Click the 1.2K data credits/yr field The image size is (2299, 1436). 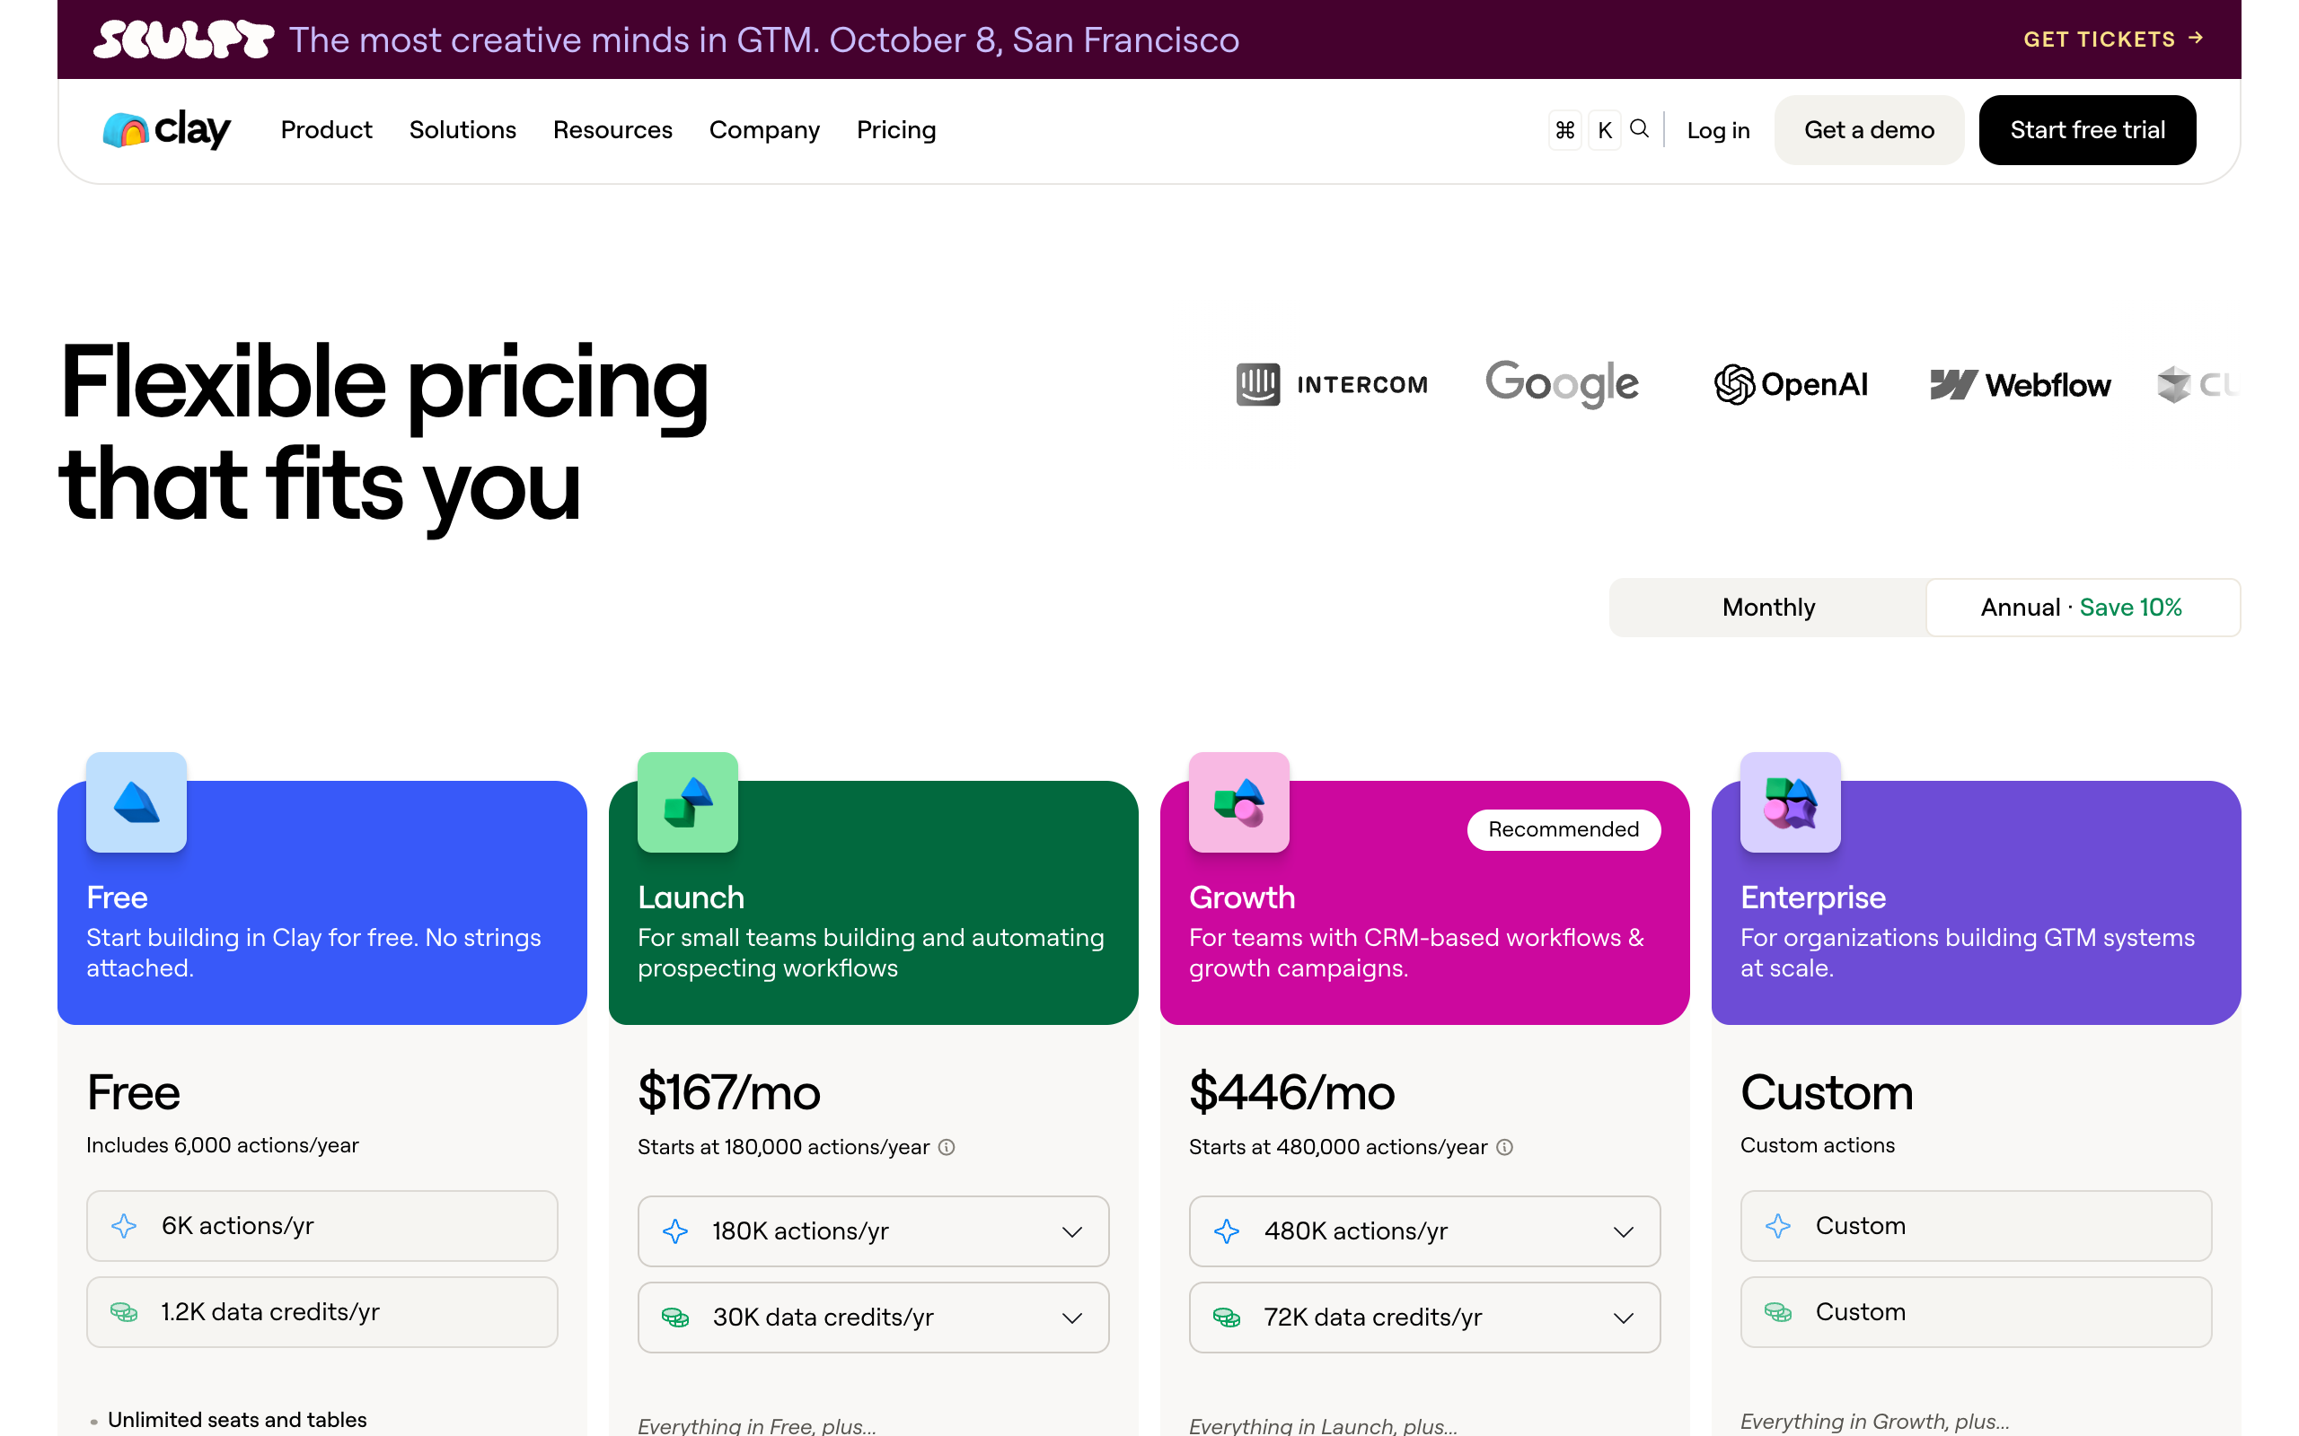pyautogui.click(x=322, y=1312)
